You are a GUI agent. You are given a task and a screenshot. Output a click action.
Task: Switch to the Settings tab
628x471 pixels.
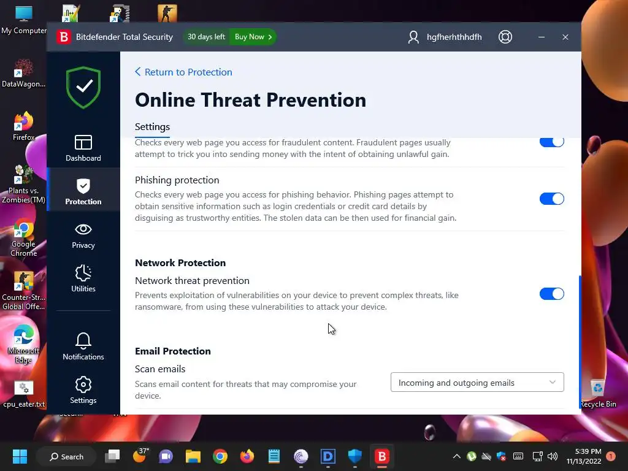[x=152, y=127]
